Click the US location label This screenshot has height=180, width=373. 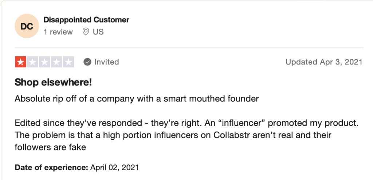98,32
